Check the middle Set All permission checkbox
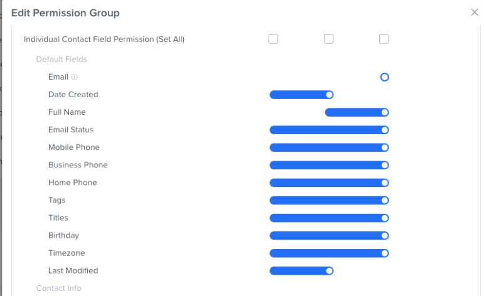The width and height of the screenshot is (484, 296). pos(329,39)
